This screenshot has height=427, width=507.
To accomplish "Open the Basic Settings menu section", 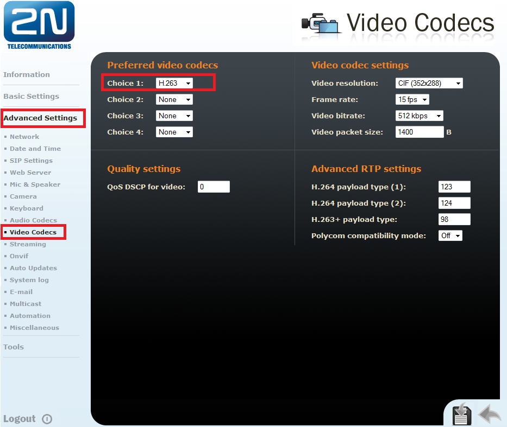I will (31, 96).
